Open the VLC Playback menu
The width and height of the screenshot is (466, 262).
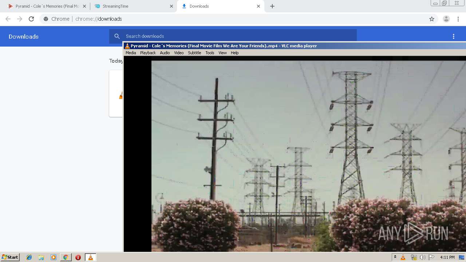tap(148, 53)
